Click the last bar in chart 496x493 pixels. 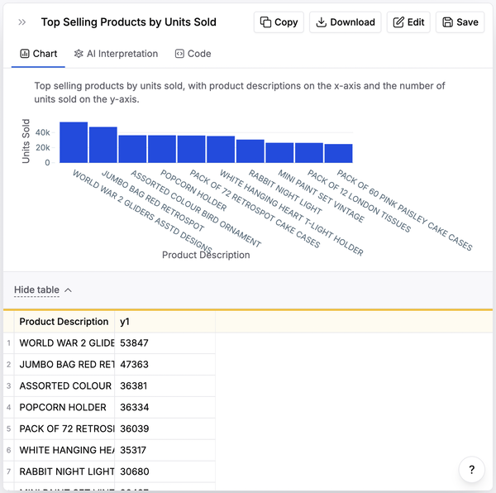point(339,154)
